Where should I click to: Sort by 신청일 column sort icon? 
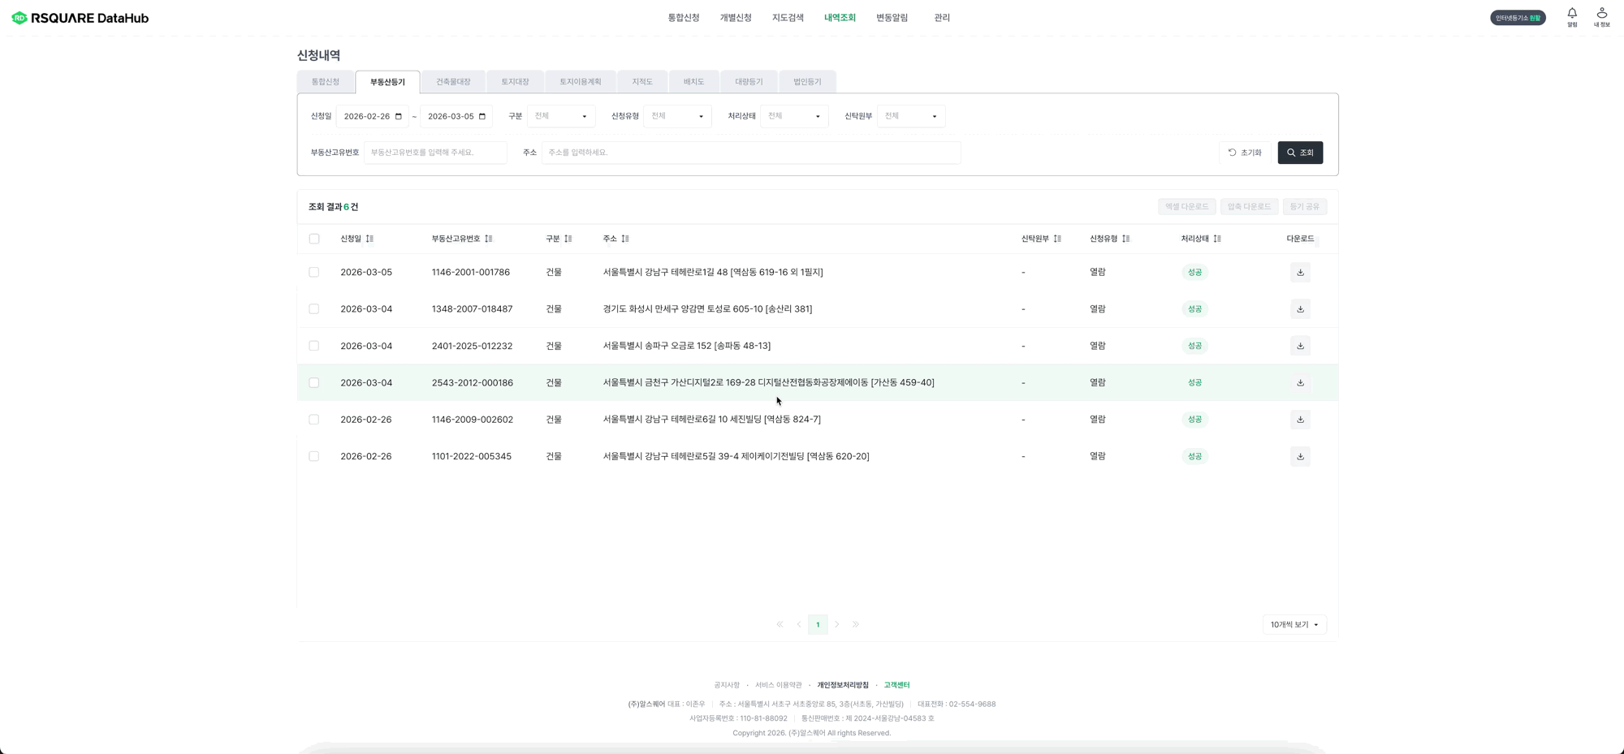[369, 239]
